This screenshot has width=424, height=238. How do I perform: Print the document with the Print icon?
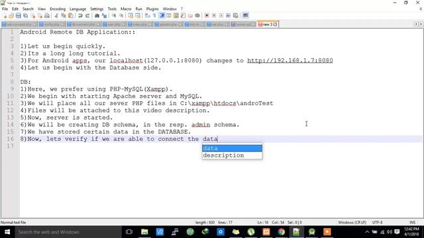pyautogui.click(x=47, y=16)
